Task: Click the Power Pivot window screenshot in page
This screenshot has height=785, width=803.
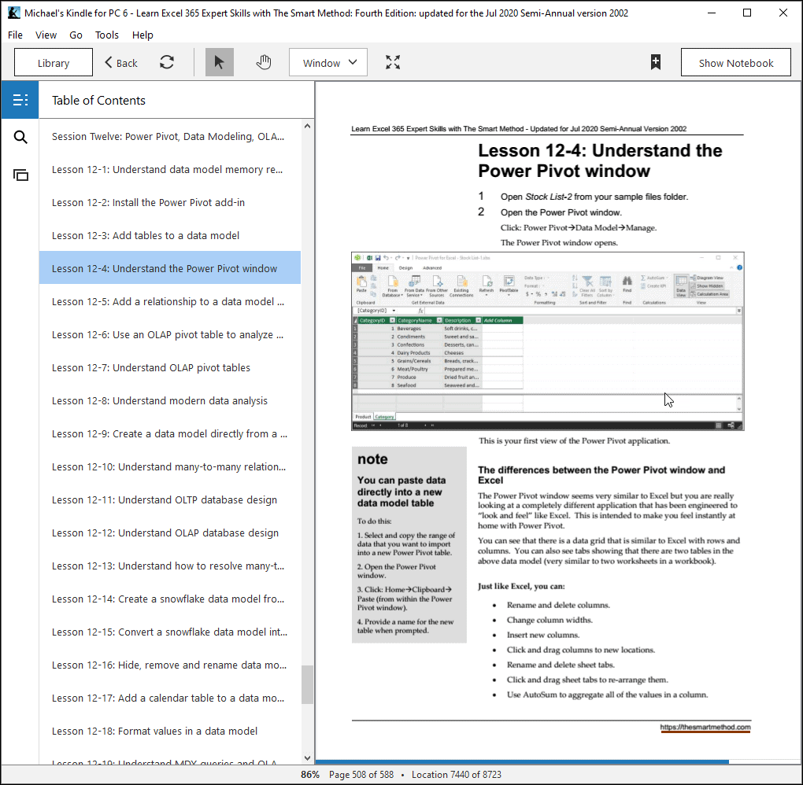Action: click(547, 341)
